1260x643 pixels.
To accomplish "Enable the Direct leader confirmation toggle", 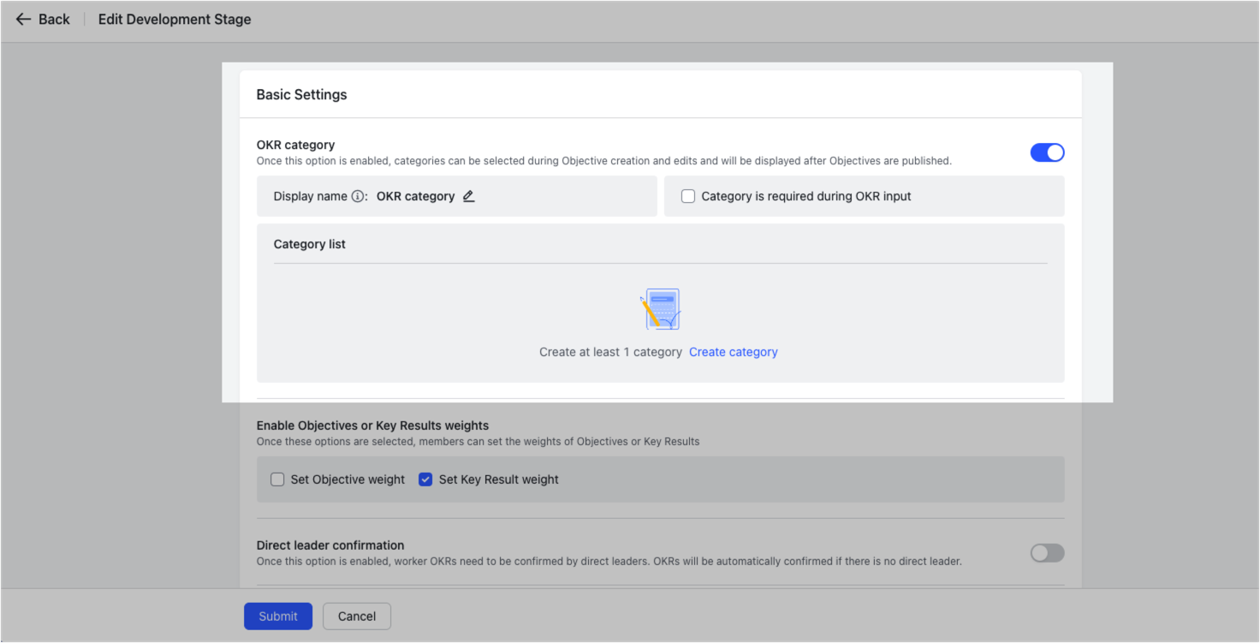I will (1046, 553).
